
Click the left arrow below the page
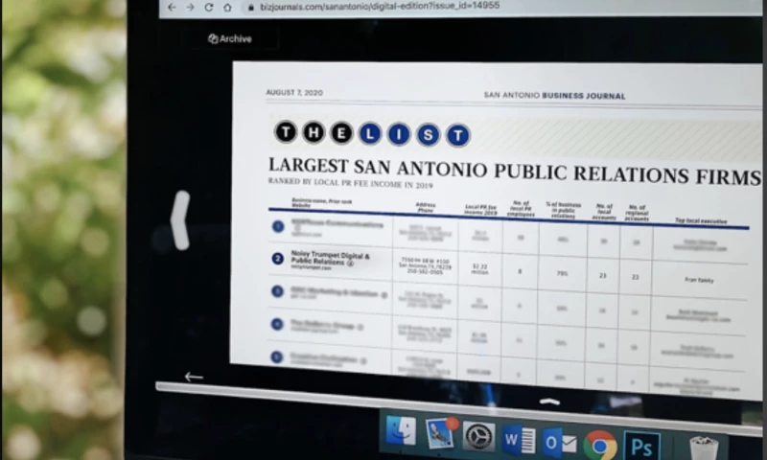[194, 377]
